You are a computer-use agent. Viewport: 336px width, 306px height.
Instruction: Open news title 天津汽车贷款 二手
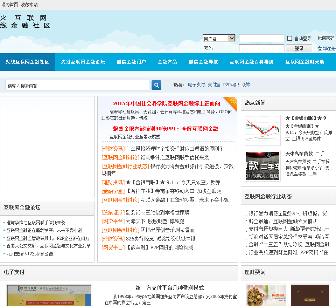click(305, 154)
